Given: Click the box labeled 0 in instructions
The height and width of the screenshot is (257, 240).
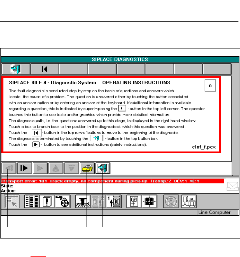Looking at the screenshot, I should pos(210,85).
